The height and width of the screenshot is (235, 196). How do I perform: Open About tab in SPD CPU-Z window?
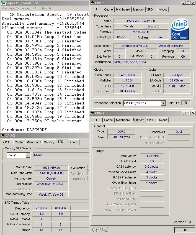pyautogui.click(x=73, y=142)
